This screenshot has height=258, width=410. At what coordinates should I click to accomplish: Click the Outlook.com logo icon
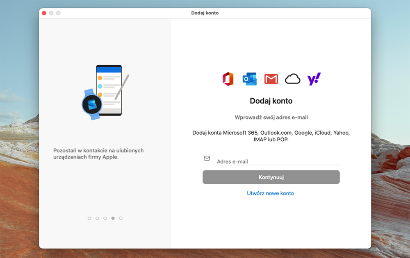(x=250, y=79)
